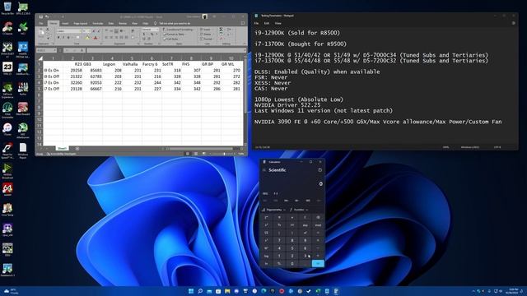Open the Cinebench R23 desktop icon
The width and height of the screenshot is (527, 296).
click(7, 68)
